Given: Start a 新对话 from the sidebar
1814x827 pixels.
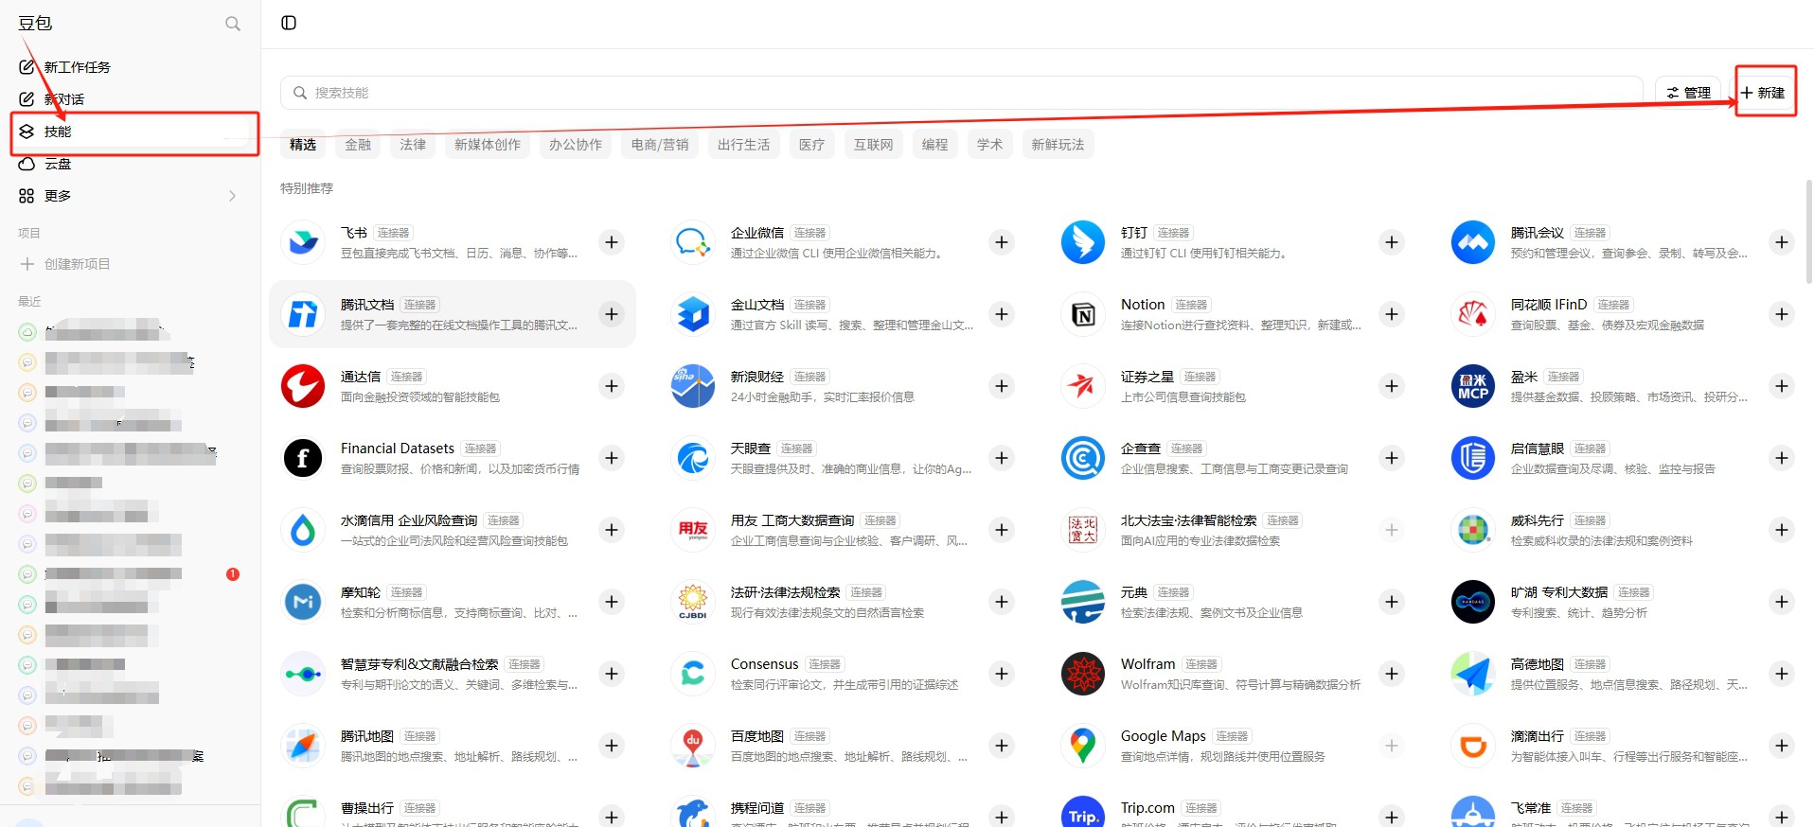Looking at the screenshot, I should (x=130, y=99).
